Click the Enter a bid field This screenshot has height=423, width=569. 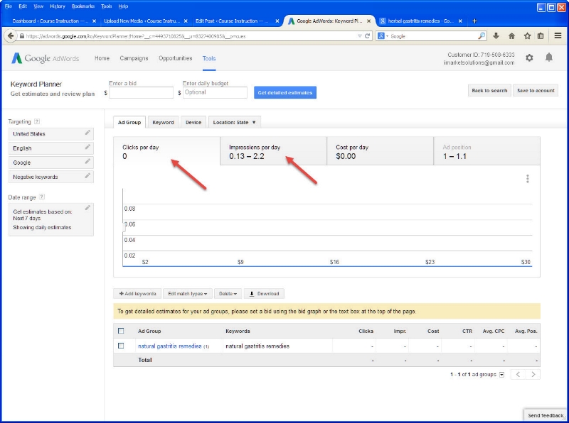[x=141, y=92]
